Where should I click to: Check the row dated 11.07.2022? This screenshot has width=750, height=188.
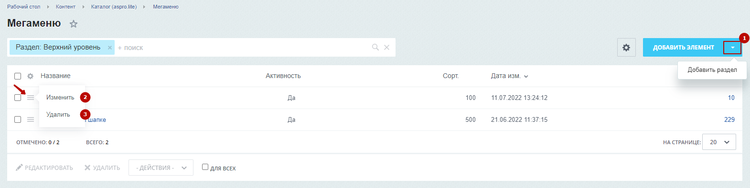coord(18,98)
